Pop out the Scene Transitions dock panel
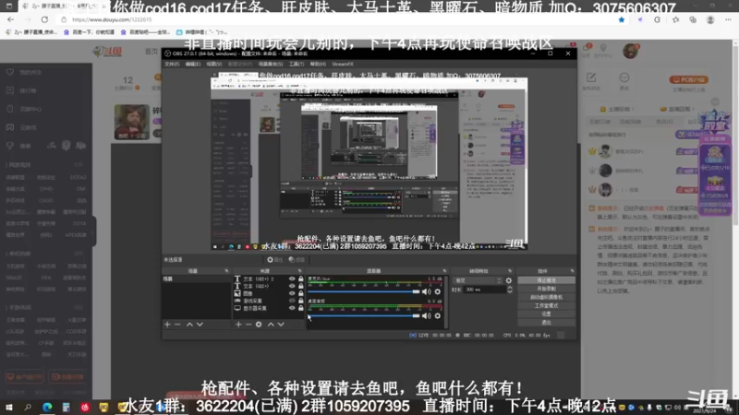The width and height of the screenshot is (739, 415). click(x=510, y=271)
